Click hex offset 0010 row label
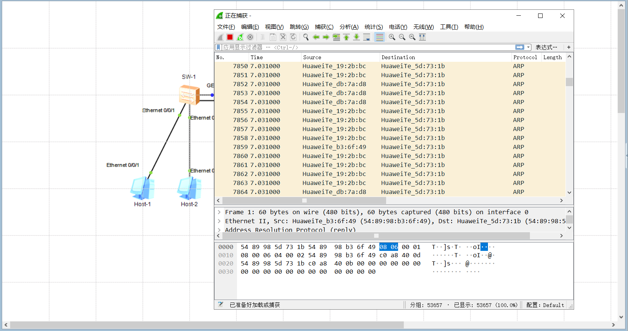The image size is (628, 331). tap(226, 255)
